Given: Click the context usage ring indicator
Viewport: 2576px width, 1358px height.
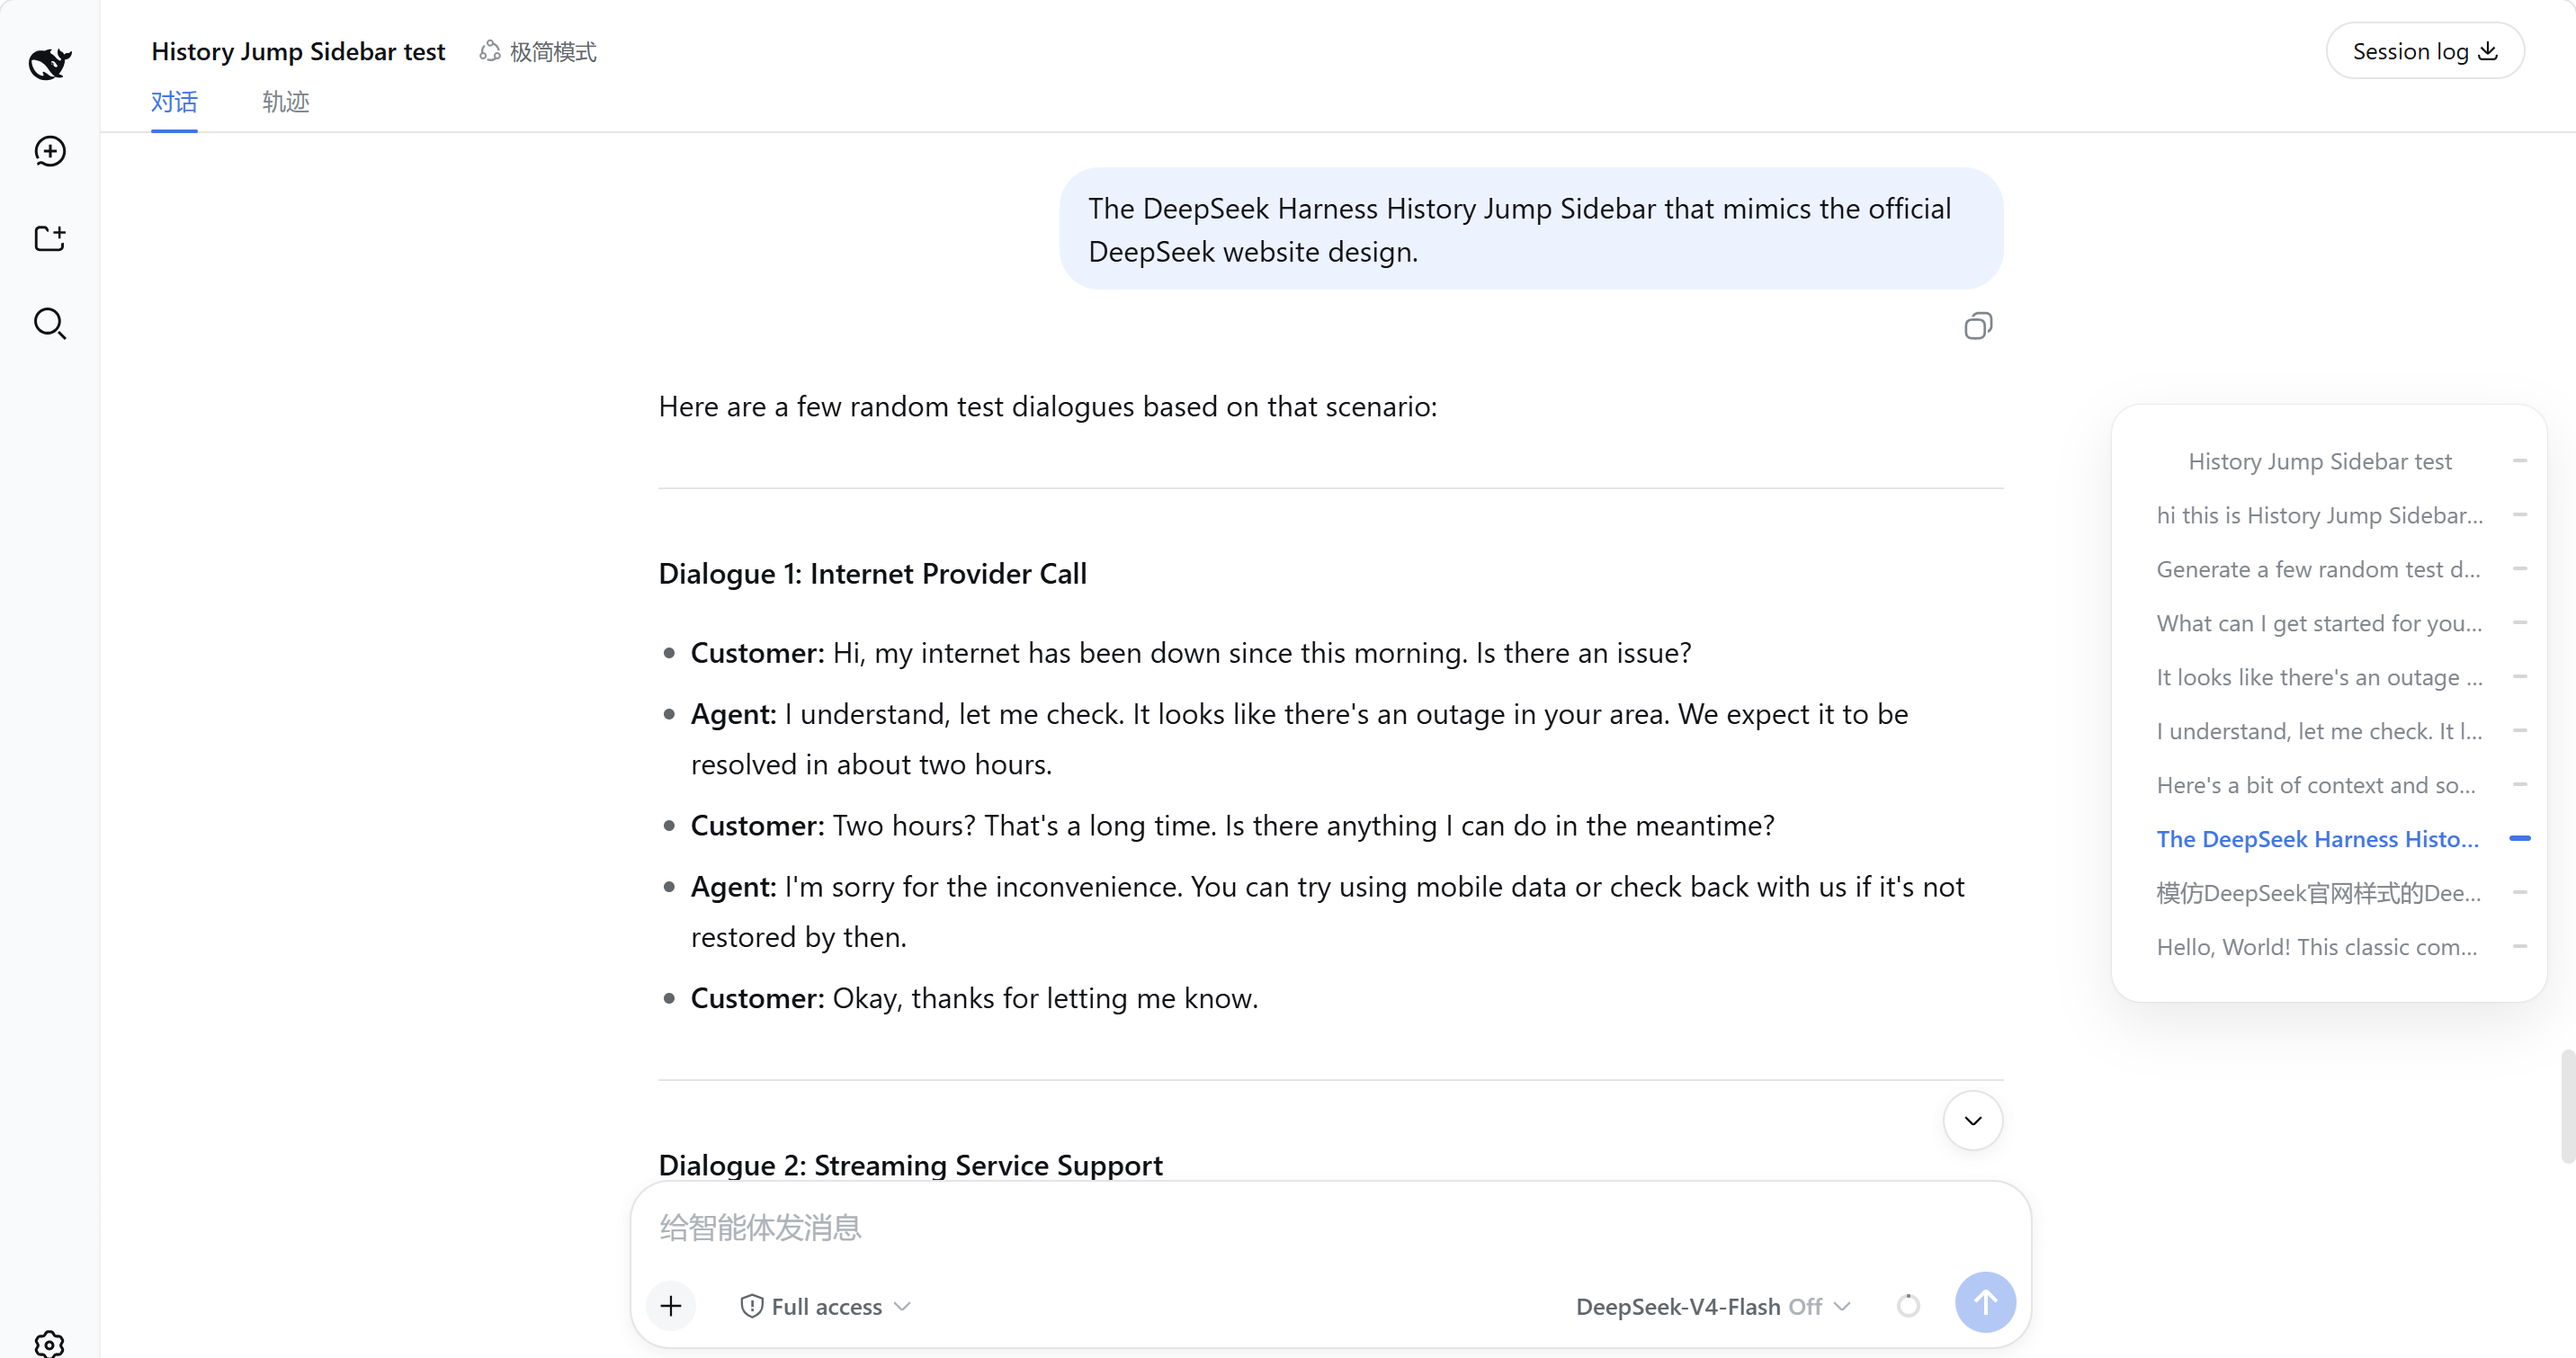Looking at the screenshot, I should coord(1908,1305).
